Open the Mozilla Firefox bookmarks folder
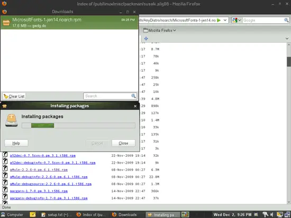This screenshot has width=291, height=218. click(x=159, y=30)
